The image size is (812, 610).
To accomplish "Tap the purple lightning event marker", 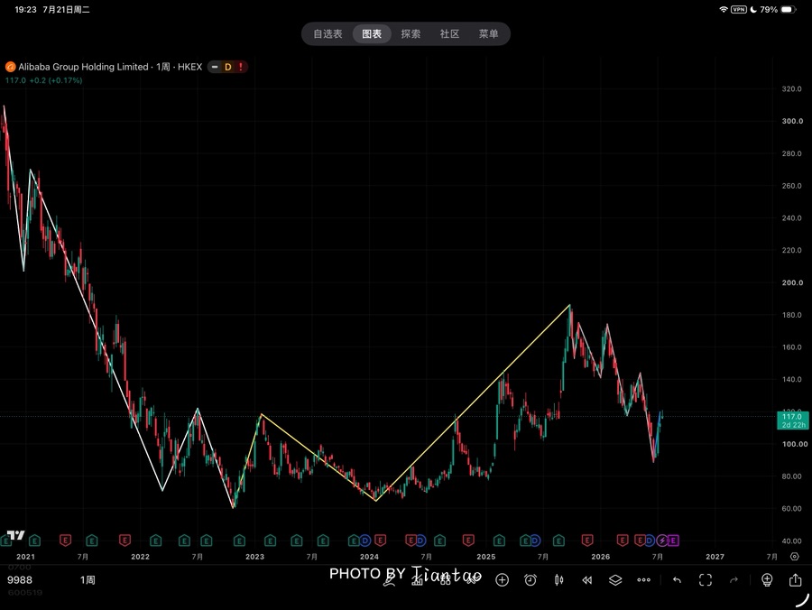I will tap(662, 541).
